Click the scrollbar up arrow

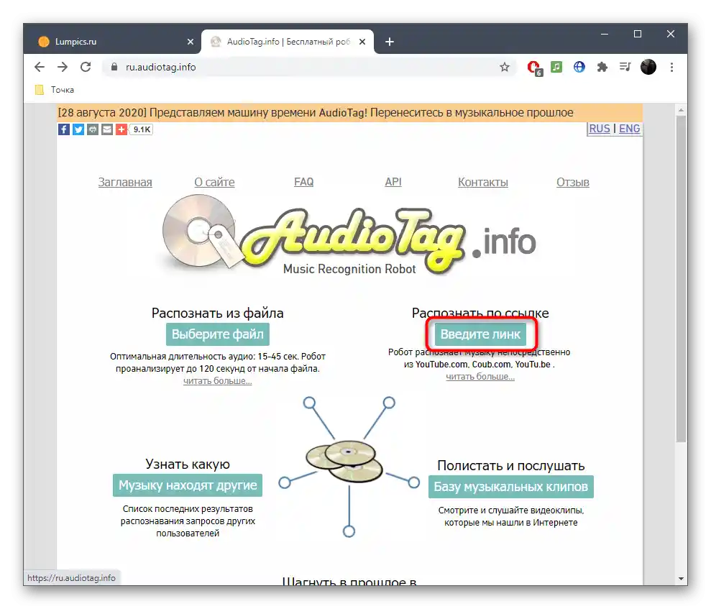(x=681, y=110)
